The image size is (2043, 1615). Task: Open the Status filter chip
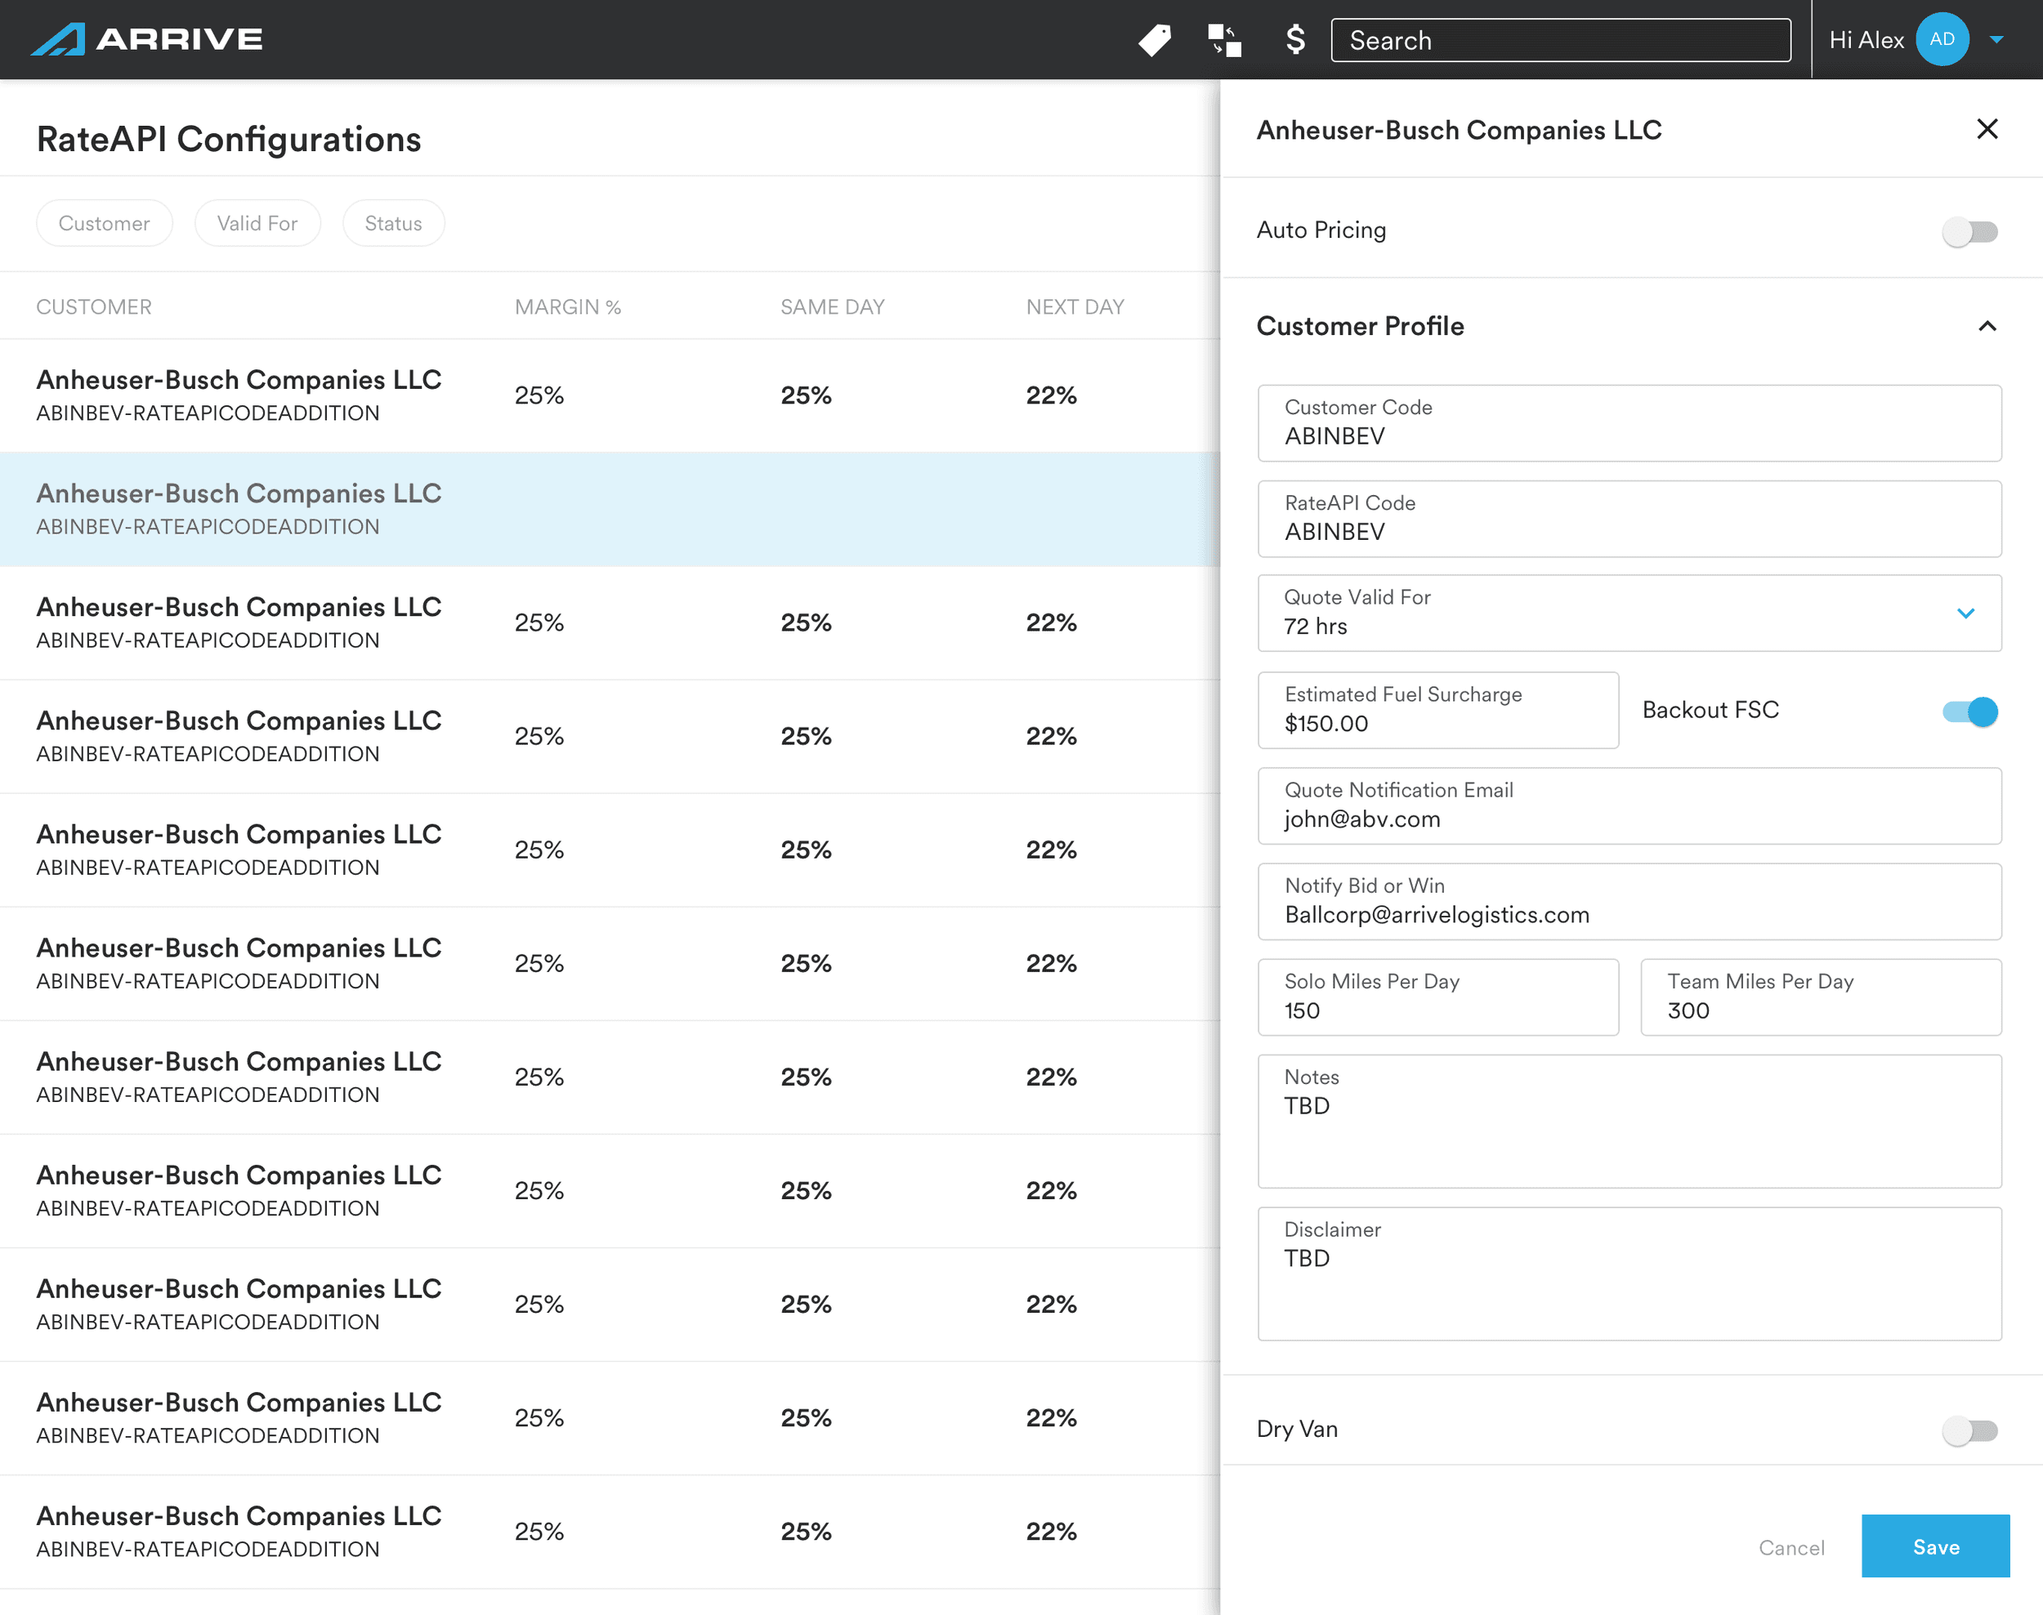click(393, 223)
